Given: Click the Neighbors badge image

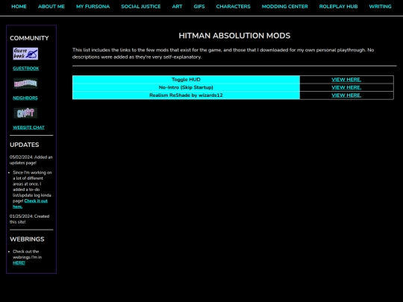Looking at the screenshot, I should [x=25, y=84].
